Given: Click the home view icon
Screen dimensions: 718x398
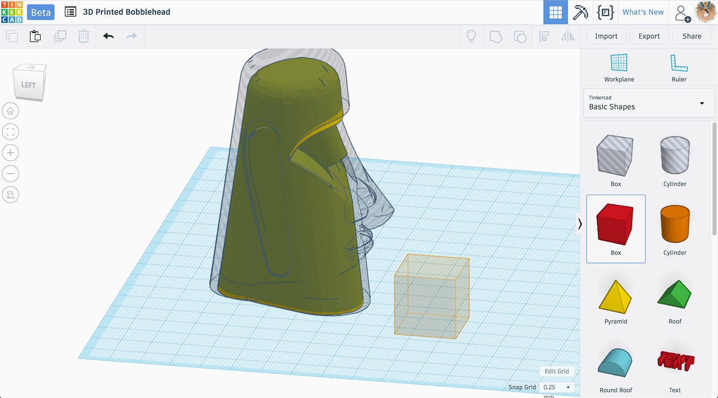Looking at the screenshot, I should pos(10,111).
